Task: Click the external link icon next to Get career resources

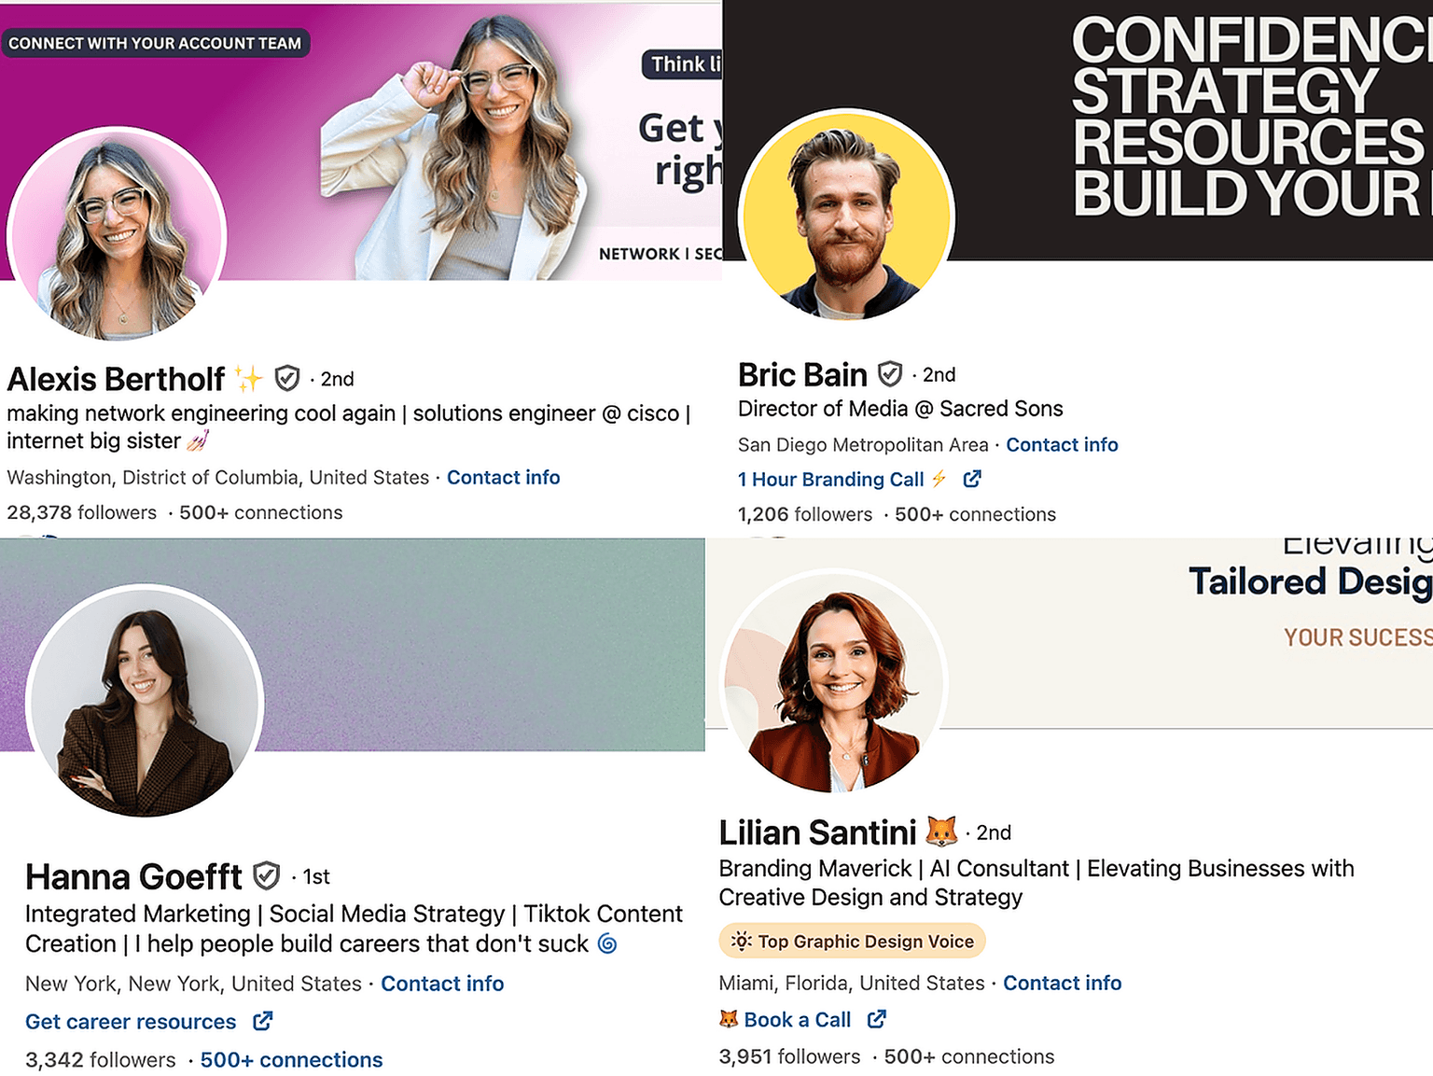Action: coord(263,1021)
